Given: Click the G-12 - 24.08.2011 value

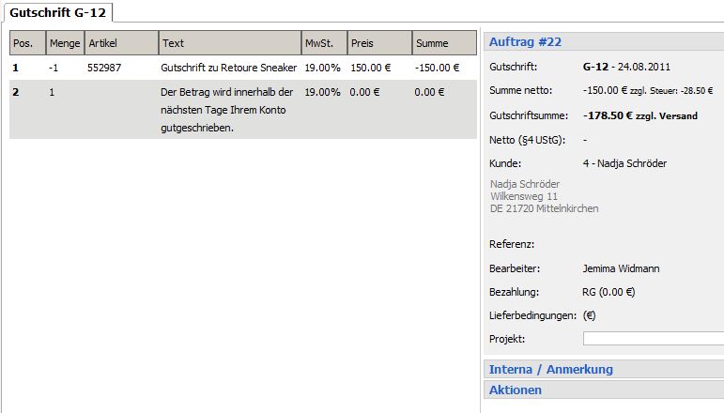Looking at the screenshot, I should pos(626,67).
